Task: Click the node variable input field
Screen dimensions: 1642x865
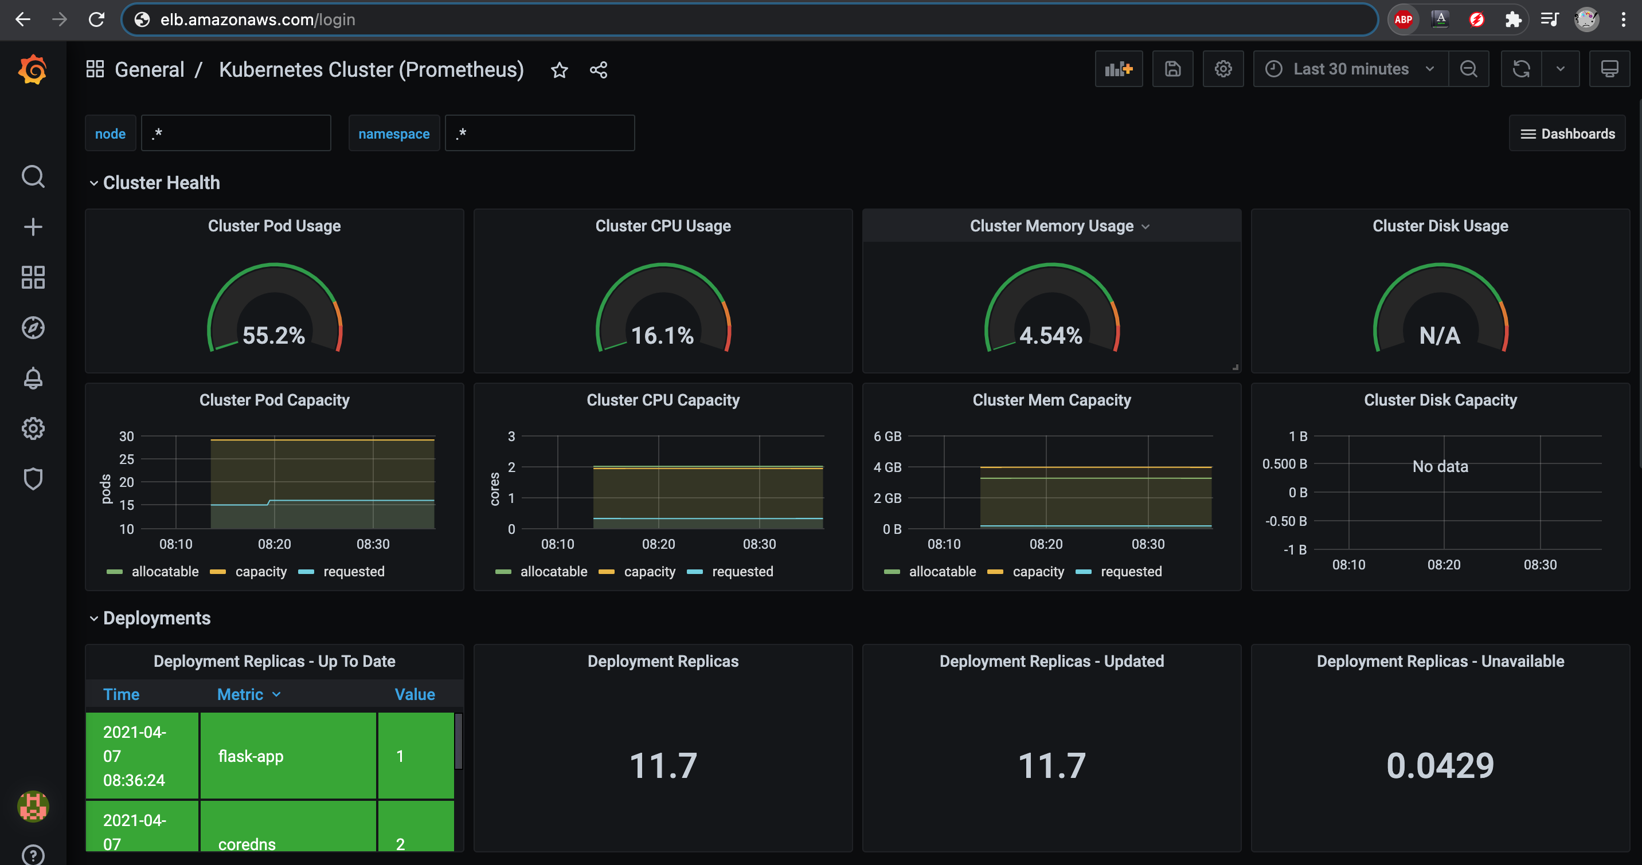Action: pyautogui.click(x=236, y=134)
